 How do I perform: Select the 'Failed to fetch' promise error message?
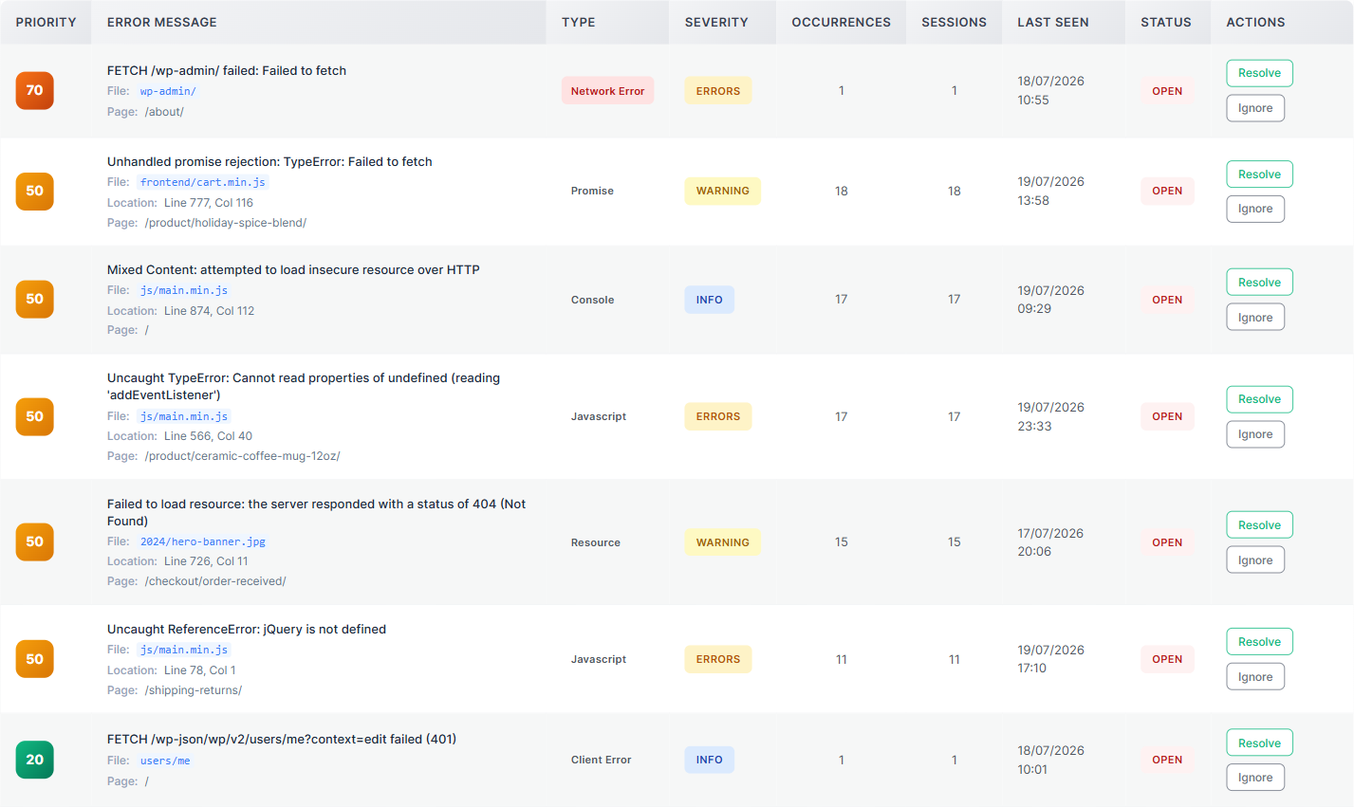tap(269, 162)
